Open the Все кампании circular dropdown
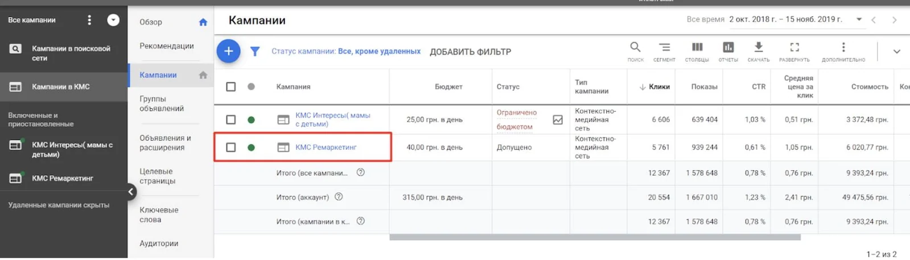 coord(113,20)
